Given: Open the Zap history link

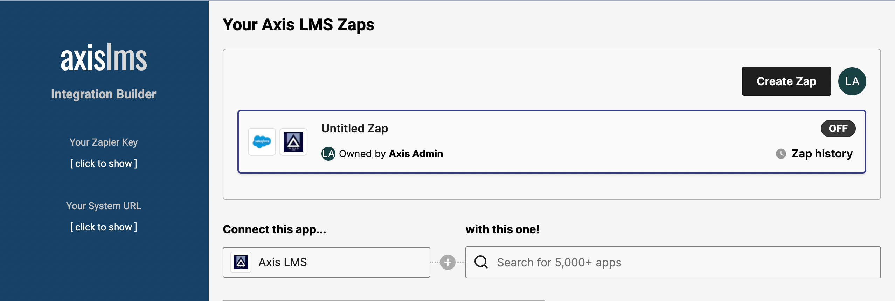Looking at the screenshot, I should [x=822, y=154].
